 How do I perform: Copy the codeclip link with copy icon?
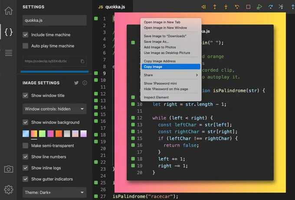tap(82, 61)
